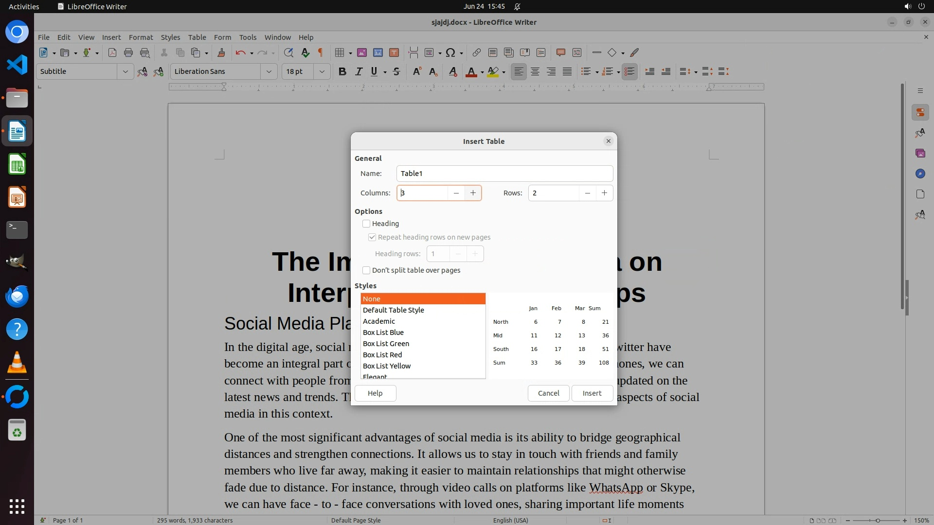Click the Insert Hyperlink icon
The width and height of the screenshot is (934, 525).
[x=476, y=52]
